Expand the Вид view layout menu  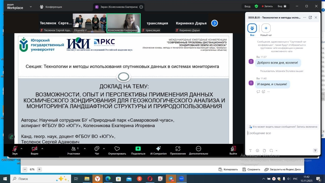tap(282, 6)
